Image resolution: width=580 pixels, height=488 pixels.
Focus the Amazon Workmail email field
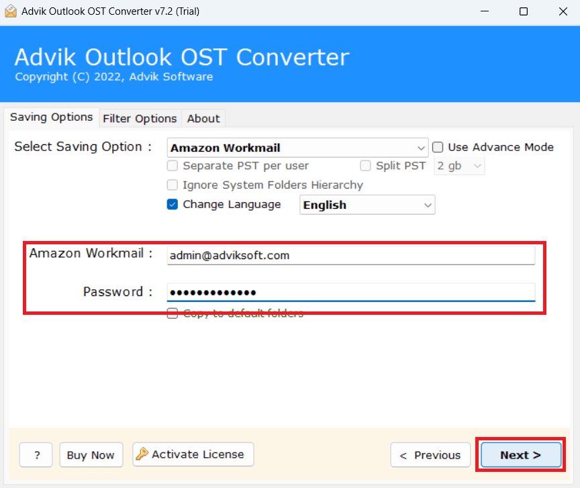[351, 255]
